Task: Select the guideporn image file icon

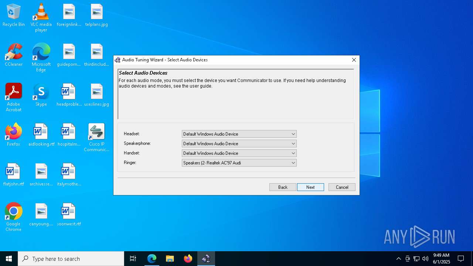Action: (x=69, y=55)
